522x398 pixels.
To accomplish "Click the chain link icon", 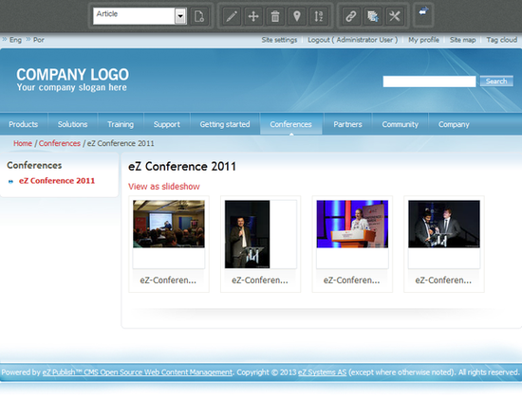I will pos(351,16).
